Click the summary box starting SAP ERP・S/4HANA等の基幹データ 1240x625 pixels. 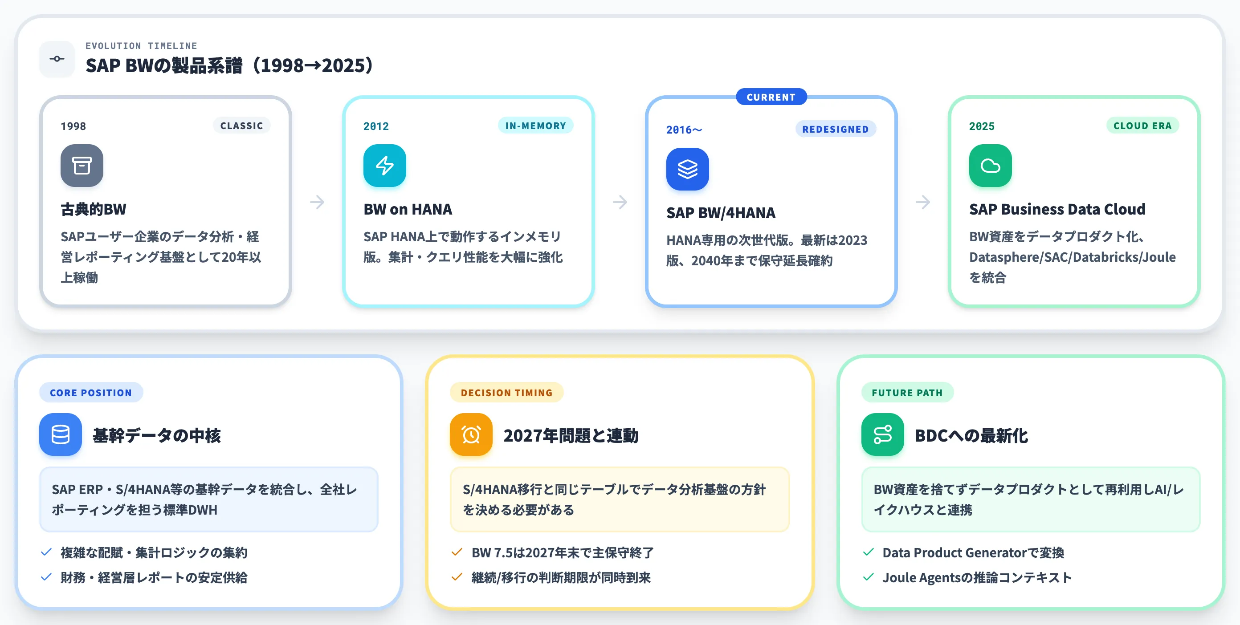coord(209,499)
